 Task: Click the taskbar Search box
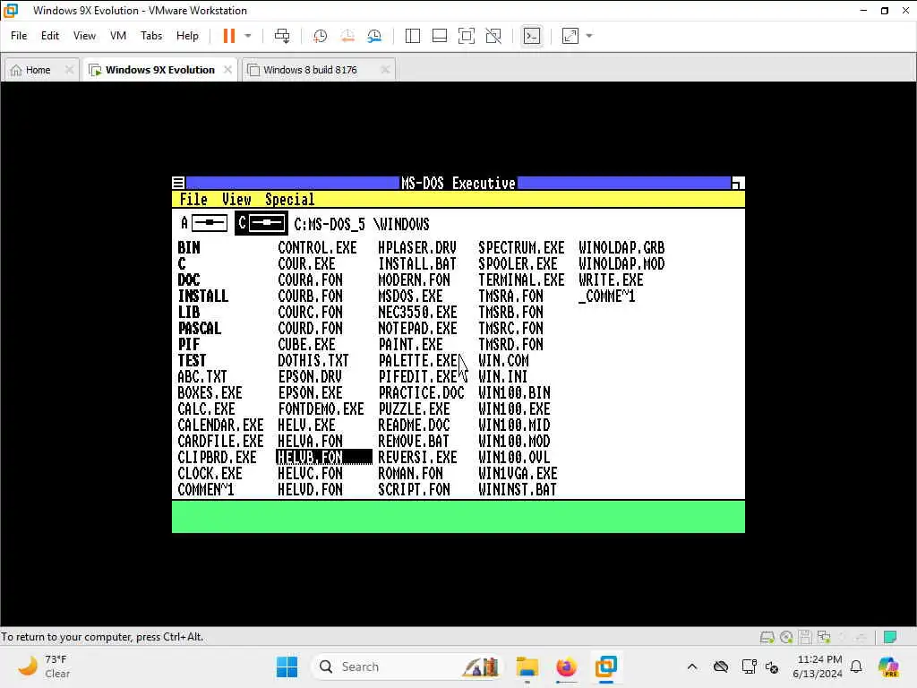point(407,666)
